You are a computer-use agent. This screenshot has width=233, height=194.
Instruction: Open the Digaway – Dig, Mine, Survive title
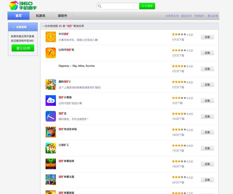(77, 66)
